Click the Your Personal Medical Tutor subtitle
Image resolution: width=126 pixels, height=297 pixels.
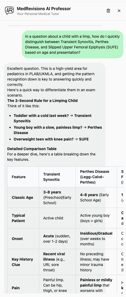(x=38, y=14)
